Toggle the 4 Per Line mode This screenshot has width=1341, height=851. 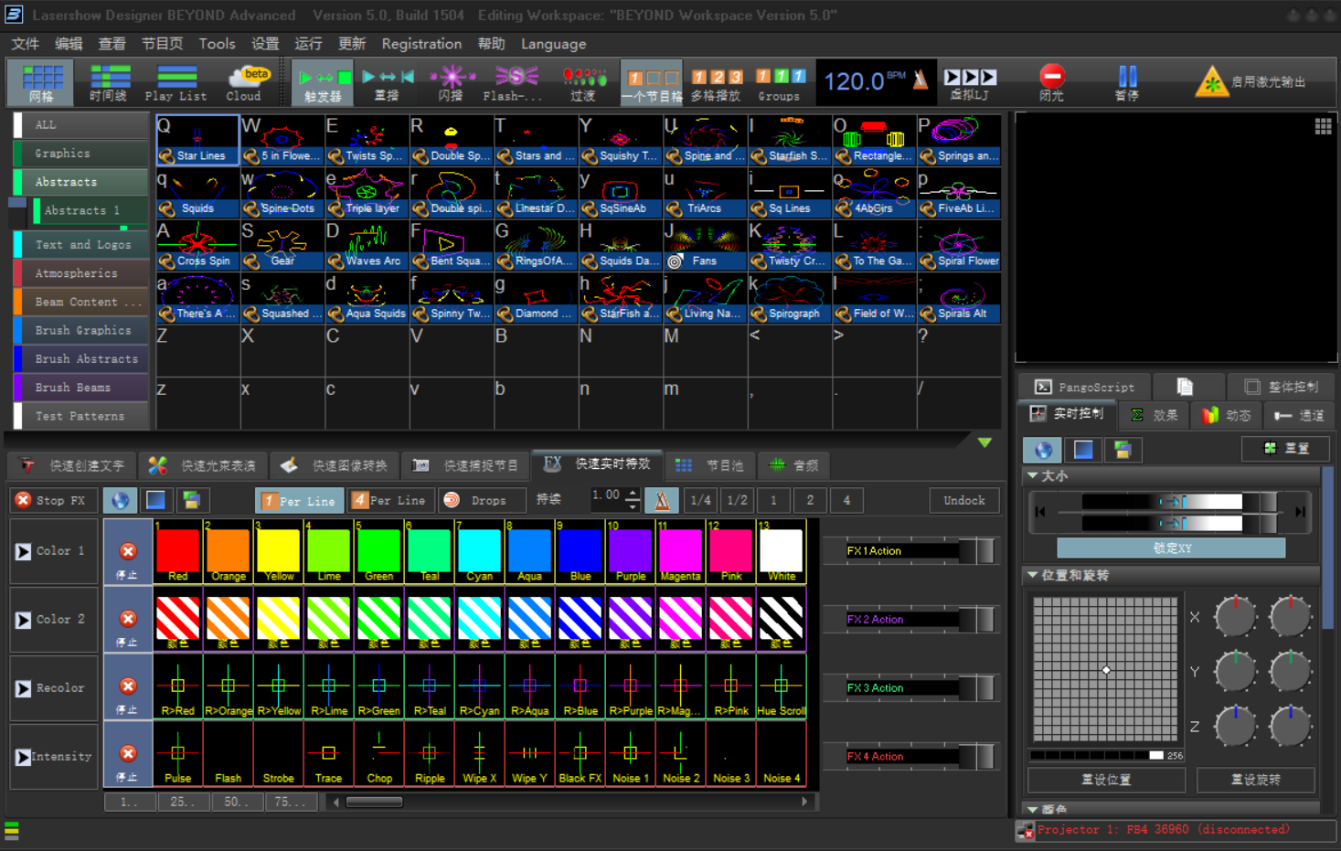389,501
